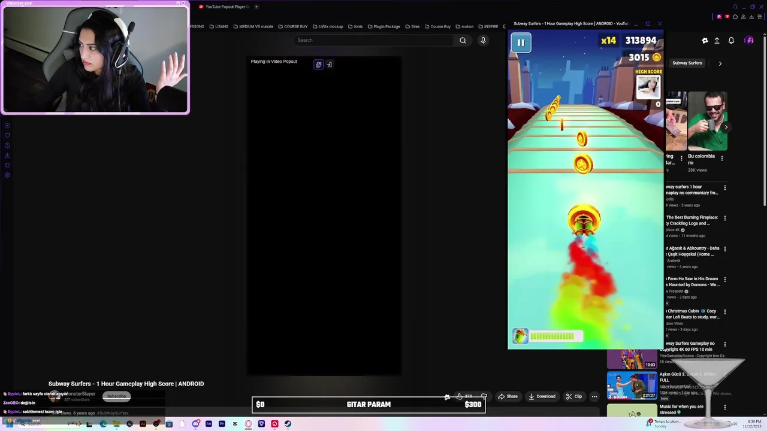Open the motion bookmark folder

tap(464, 26)
